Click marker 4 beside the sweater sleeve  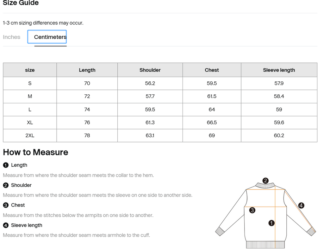(x=301, y=205)
